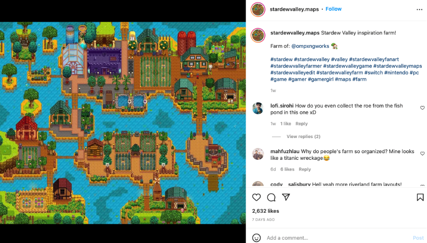This screenshot has width=427, height=243.
Task: Like the post with the heart icon
Action: (256, 197)
